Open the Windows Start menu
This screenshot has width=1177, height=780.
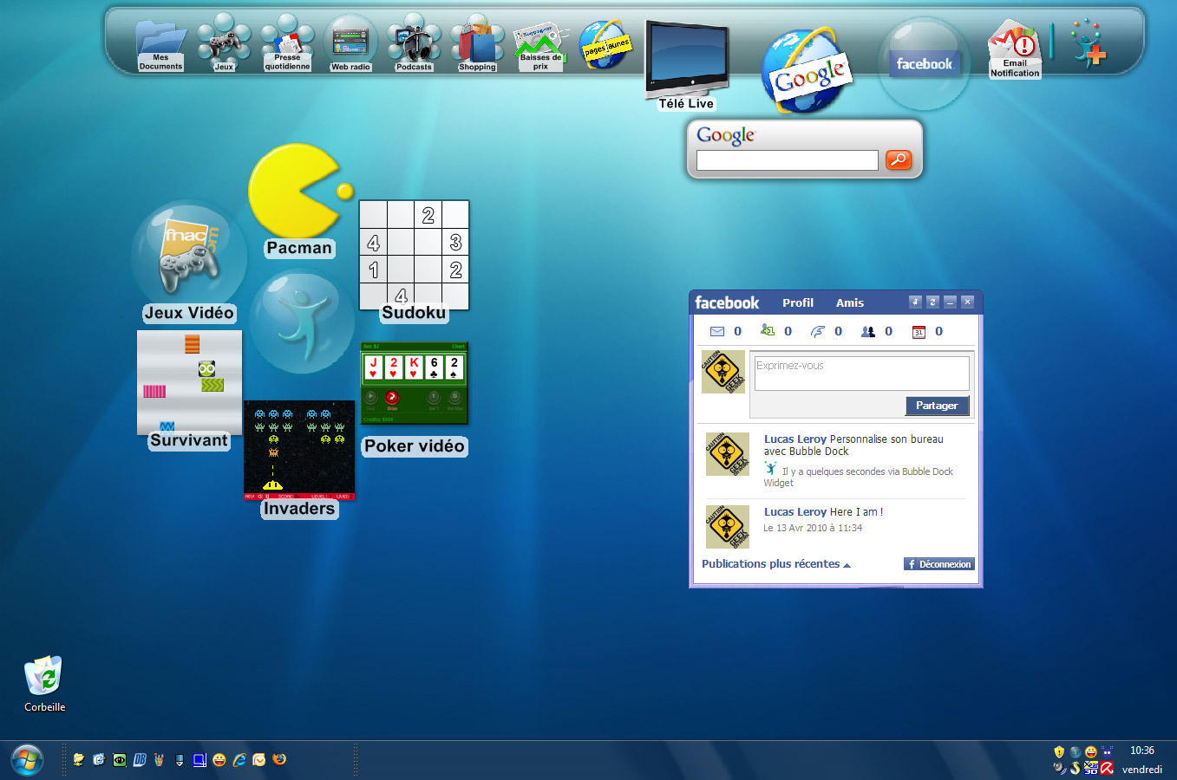[x=27, y=760]
